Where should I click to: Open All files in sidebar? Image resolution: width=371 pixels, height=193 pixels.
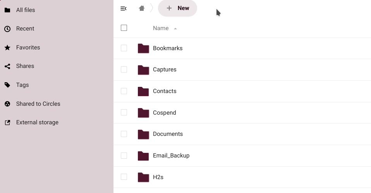pyautogui.click(x=26, y=10)
